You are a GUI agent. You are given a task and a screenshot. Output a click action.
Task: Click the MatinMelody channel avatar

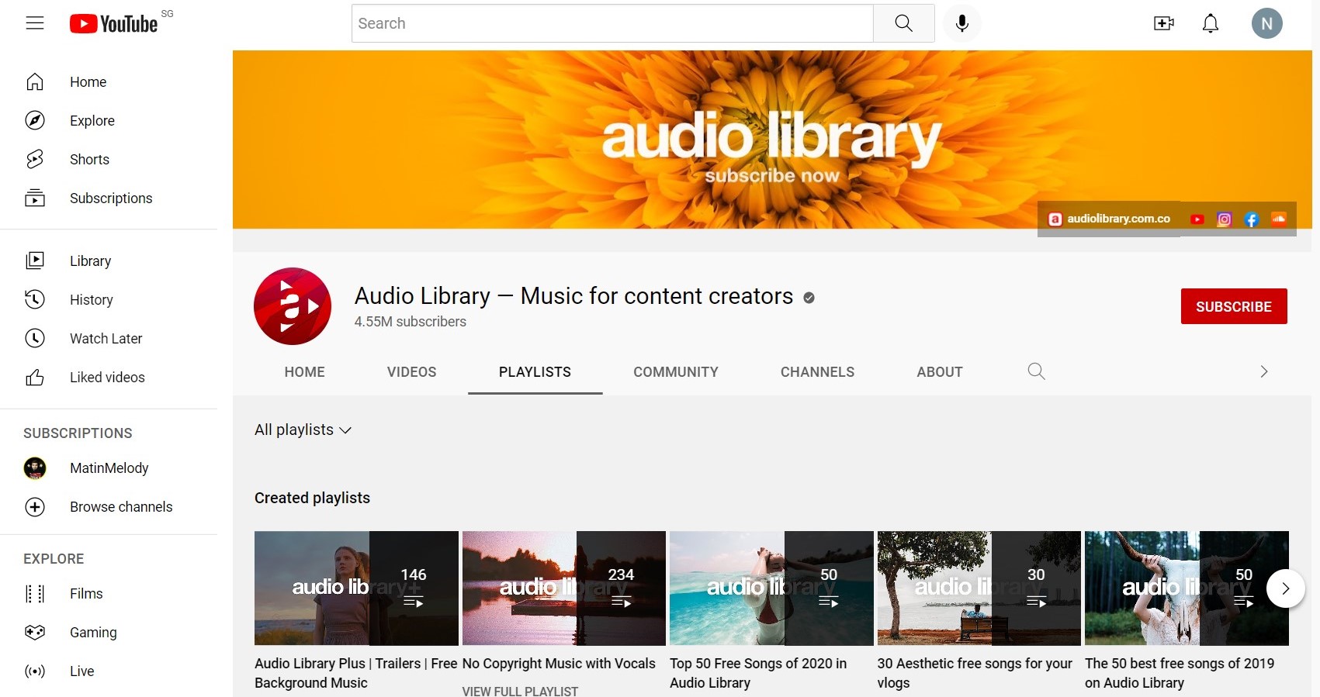[35, 468]
